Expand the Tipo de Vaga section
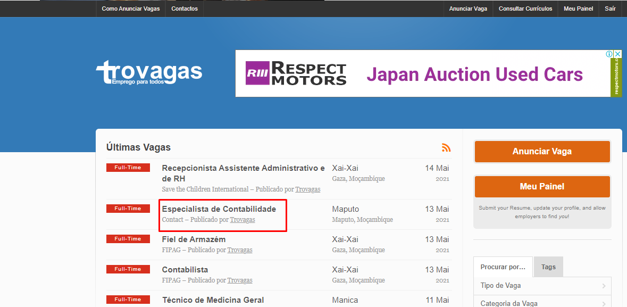 (542, 286)
